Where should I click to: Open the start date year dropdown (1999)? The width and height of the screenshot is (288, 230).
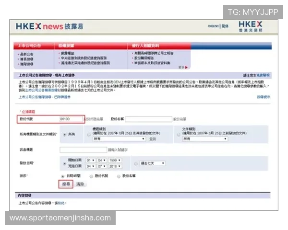tap(115, 161)
